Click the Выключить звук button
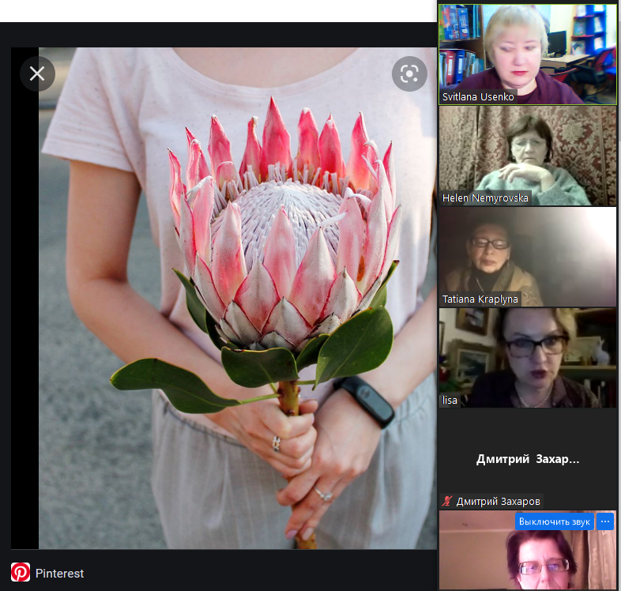This screenshot has width=621, height=591. tap(555, 521)
